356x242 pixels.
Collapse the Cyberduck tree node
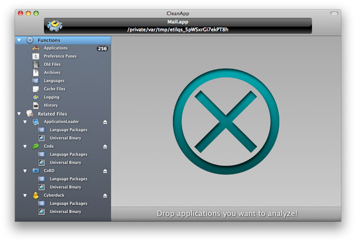coord(25,195)
